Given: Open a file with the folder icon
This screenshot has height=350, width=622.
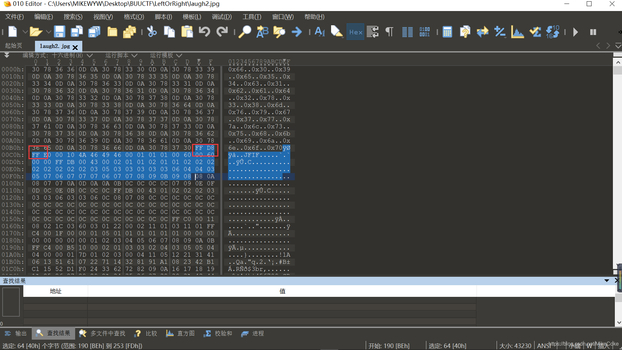Looking at the screenshot, I should coord(36,32).
